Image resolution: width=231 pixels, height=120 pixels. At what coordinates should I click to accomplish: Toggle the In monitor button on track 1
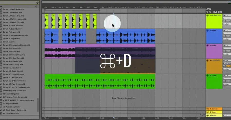click(x=224, y=21)
